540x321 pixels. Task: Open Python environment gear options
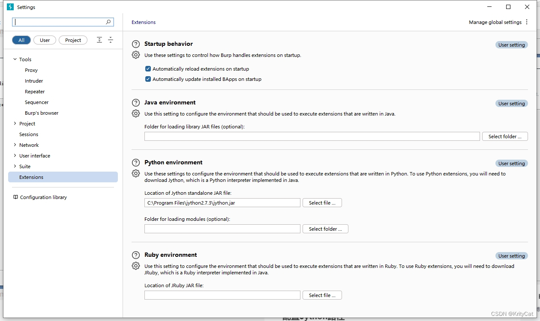(136, 173)
